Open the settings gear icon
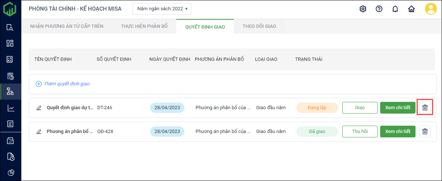The width and height of the screenshot is (442, 181). (363, 9)
